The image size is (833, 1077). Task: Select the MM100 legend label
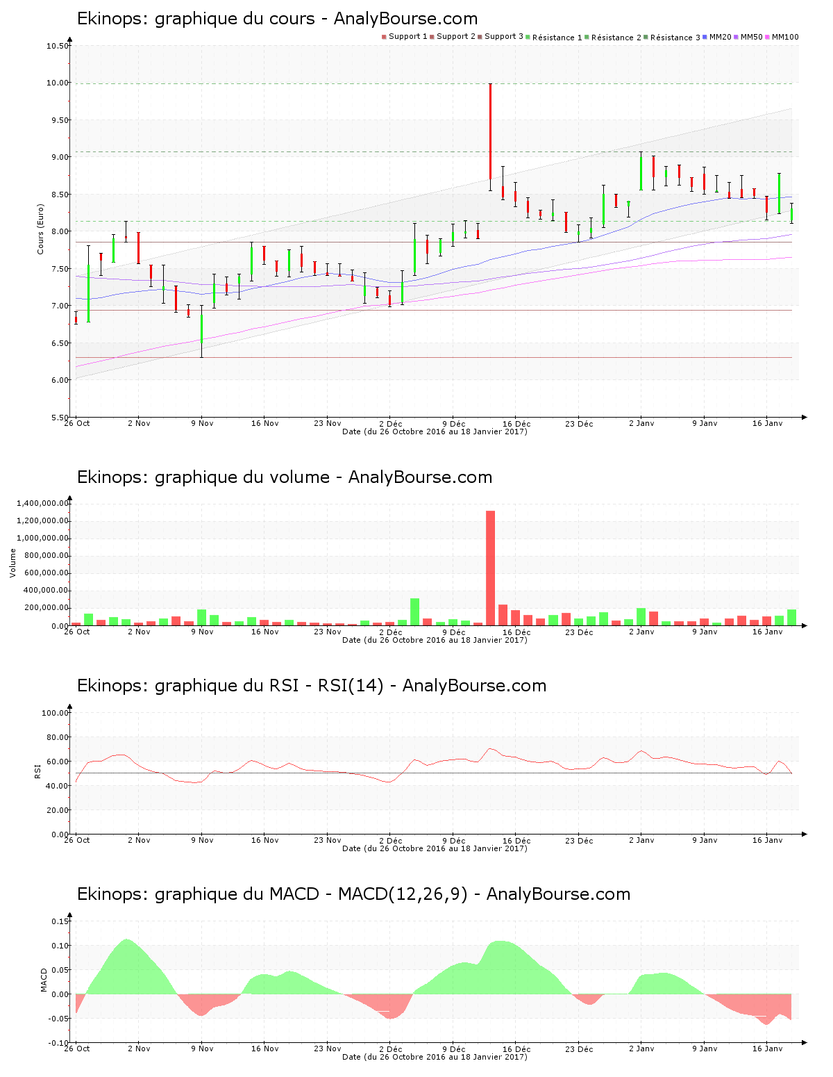click(x=785, y=36)
